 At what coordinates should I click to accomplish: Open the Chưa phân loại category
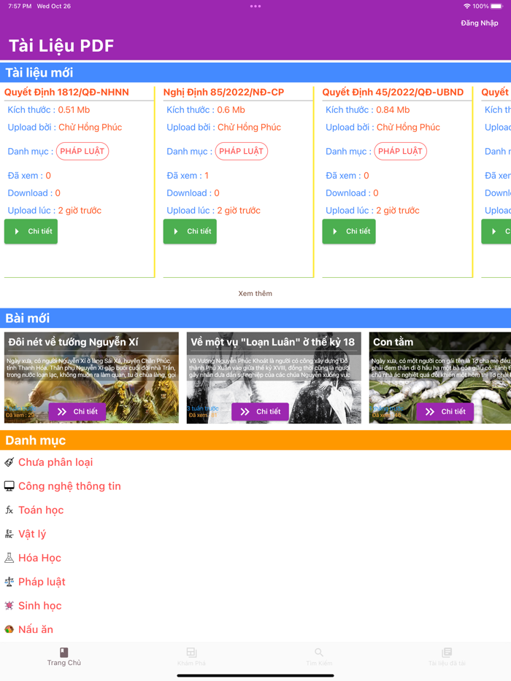click(55, 462)
